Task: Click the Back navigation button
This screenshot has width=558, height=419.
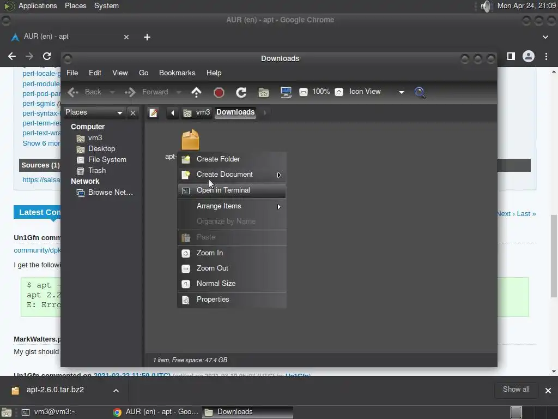Action: (84, 92)
